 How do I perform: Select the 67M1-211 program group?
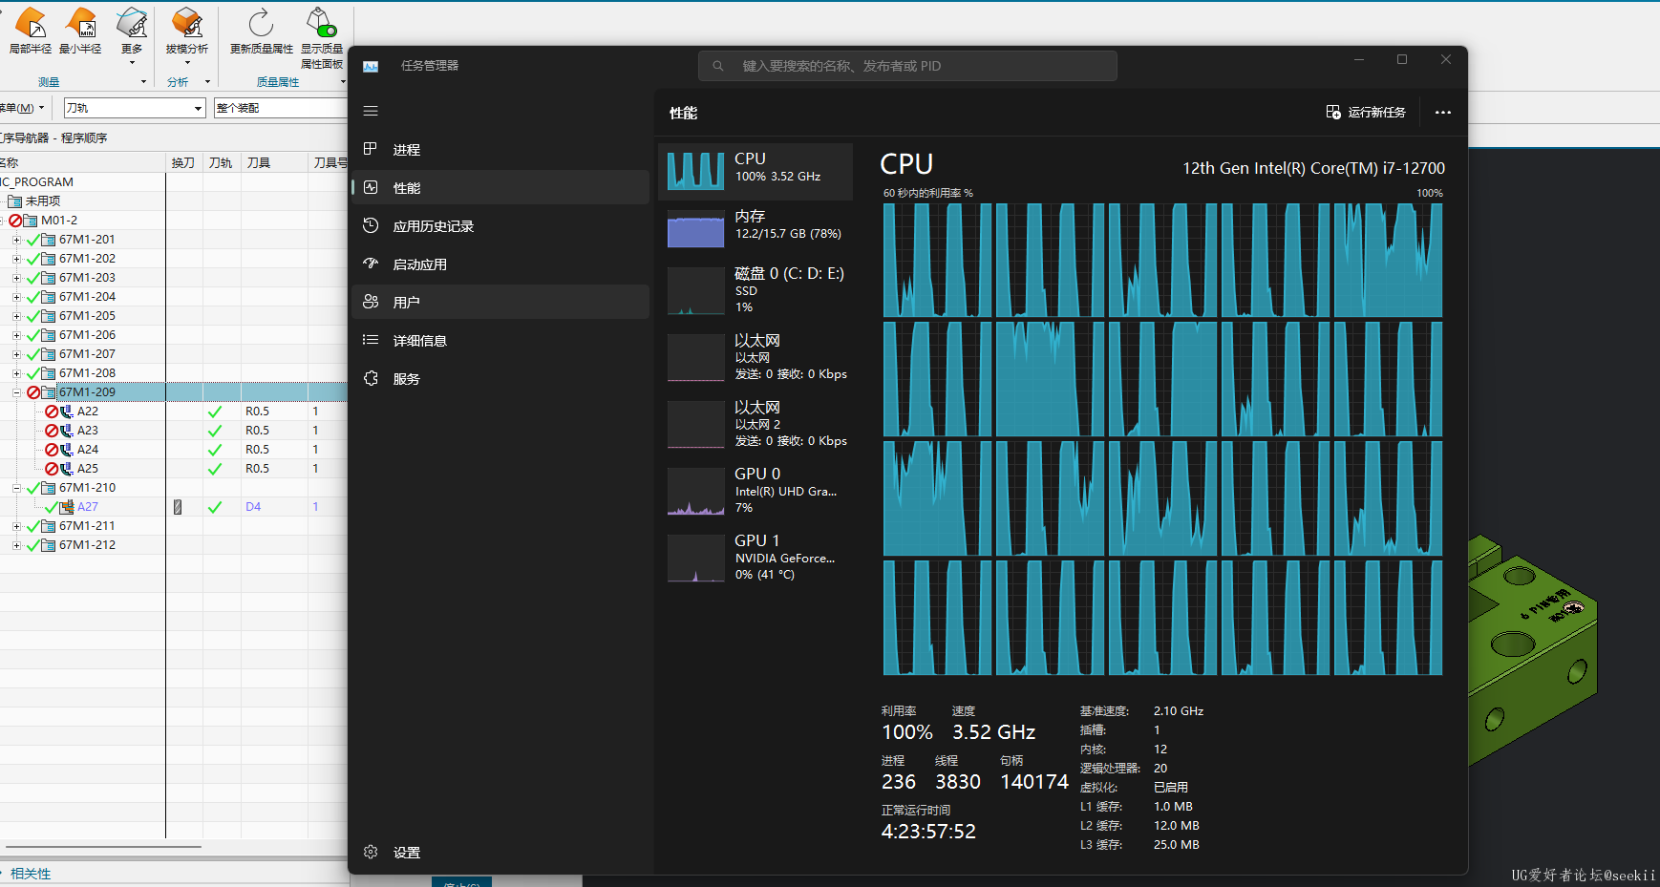(87, 526)
